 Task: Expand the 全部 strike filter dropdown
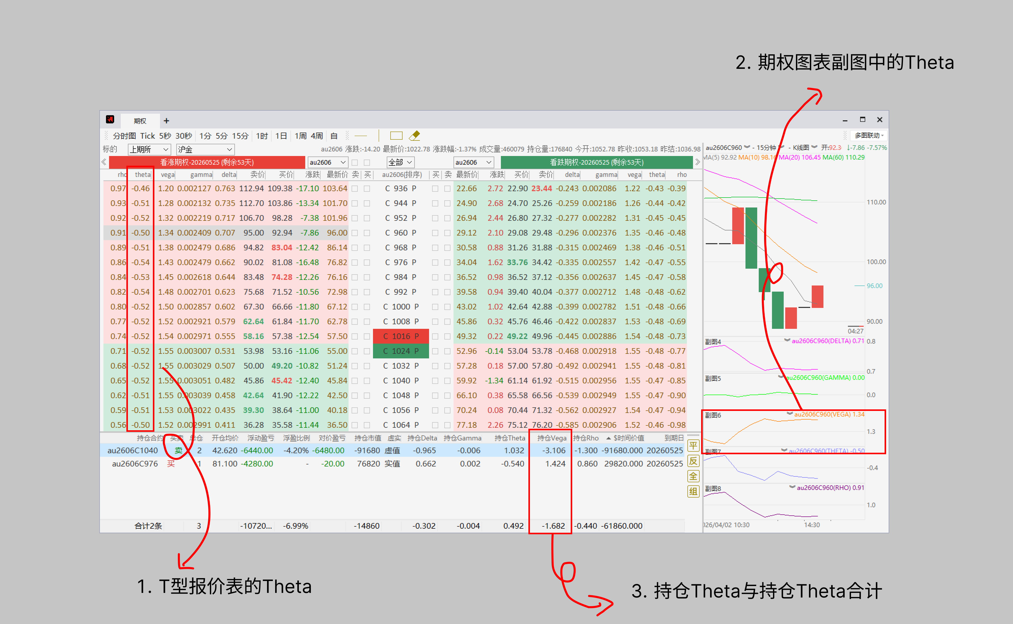[400, 162]
